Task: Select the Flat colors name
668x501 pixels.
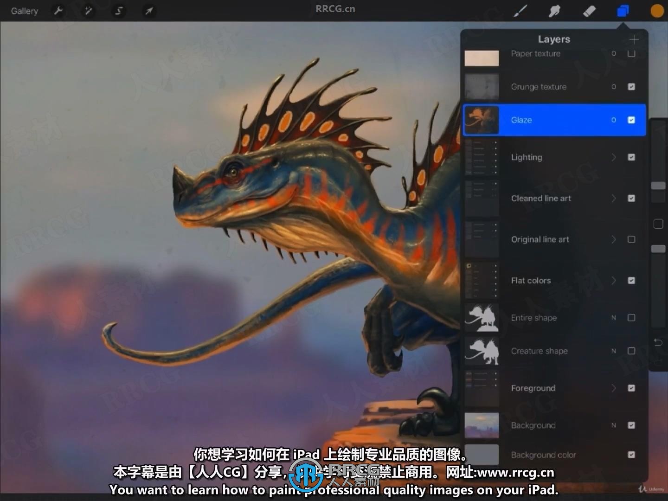Action: [x=531, y=280]
